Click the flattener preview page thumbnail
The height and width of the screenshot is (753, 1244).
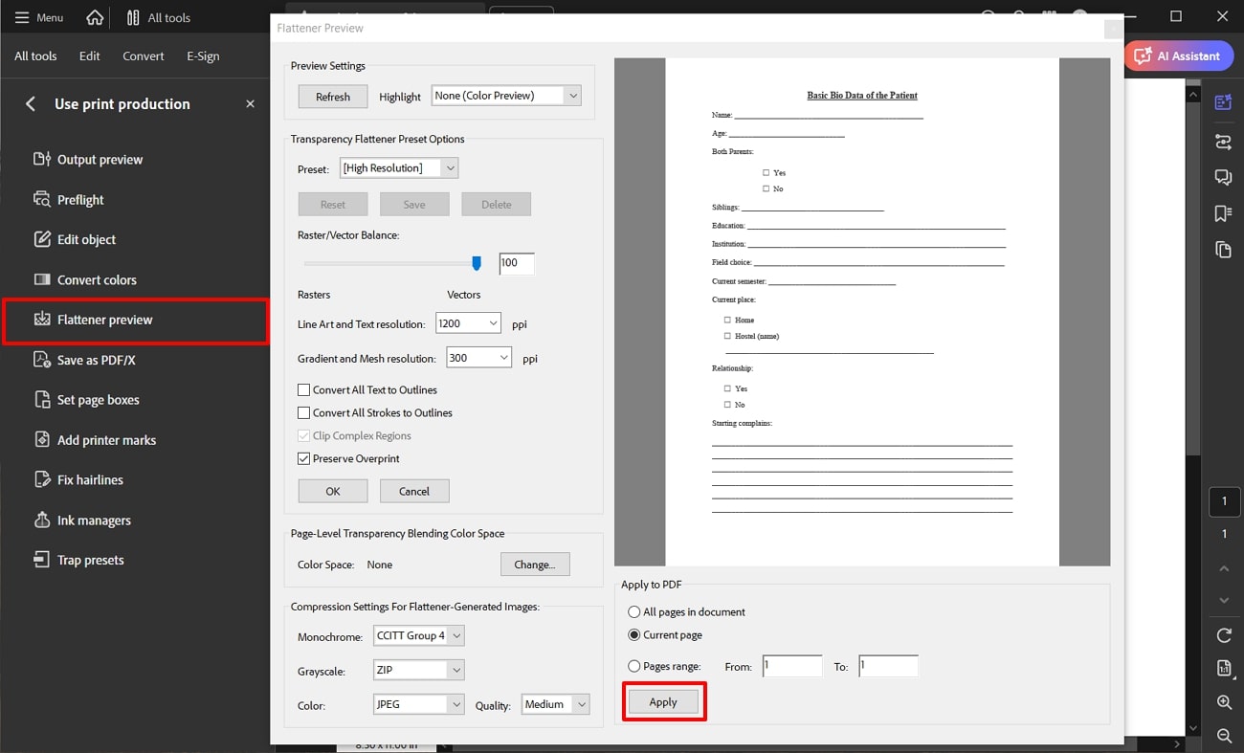click(862, 312)
